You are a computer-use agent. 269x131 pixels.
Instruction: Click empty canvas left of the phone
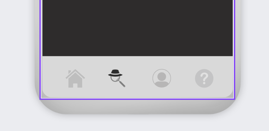[17, 65]
